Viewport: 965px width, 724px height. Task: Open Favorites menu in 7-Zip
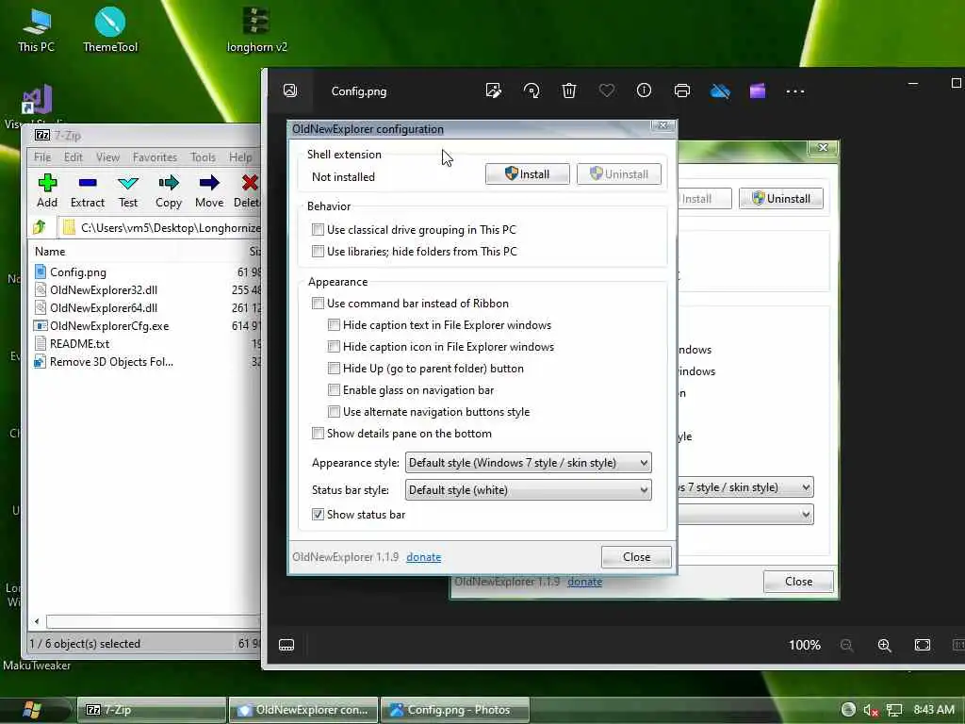pyautogui.click(x=155, y=157)
